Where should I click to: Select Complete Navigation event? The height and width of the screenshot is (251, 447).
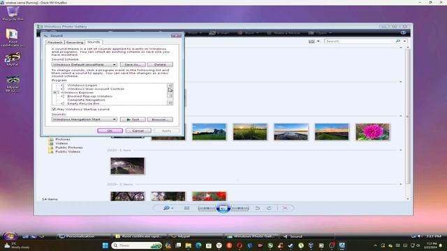tap(86, 100)
